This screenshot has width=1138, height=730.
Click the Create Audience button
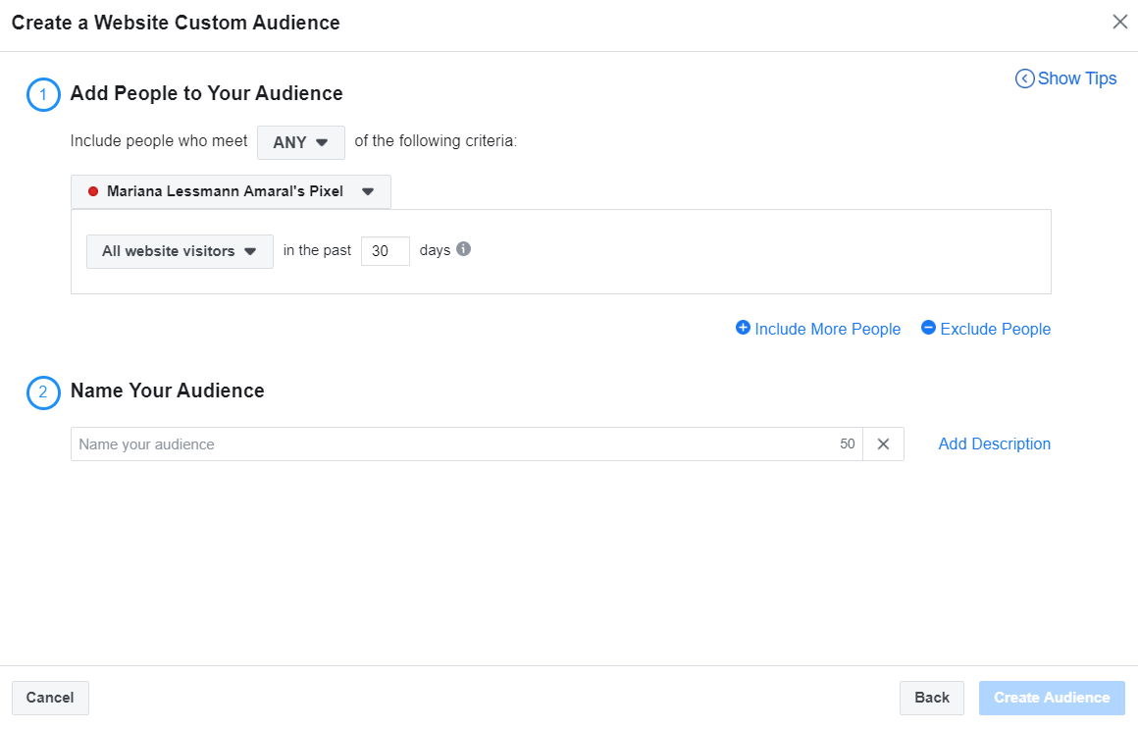1051,698
